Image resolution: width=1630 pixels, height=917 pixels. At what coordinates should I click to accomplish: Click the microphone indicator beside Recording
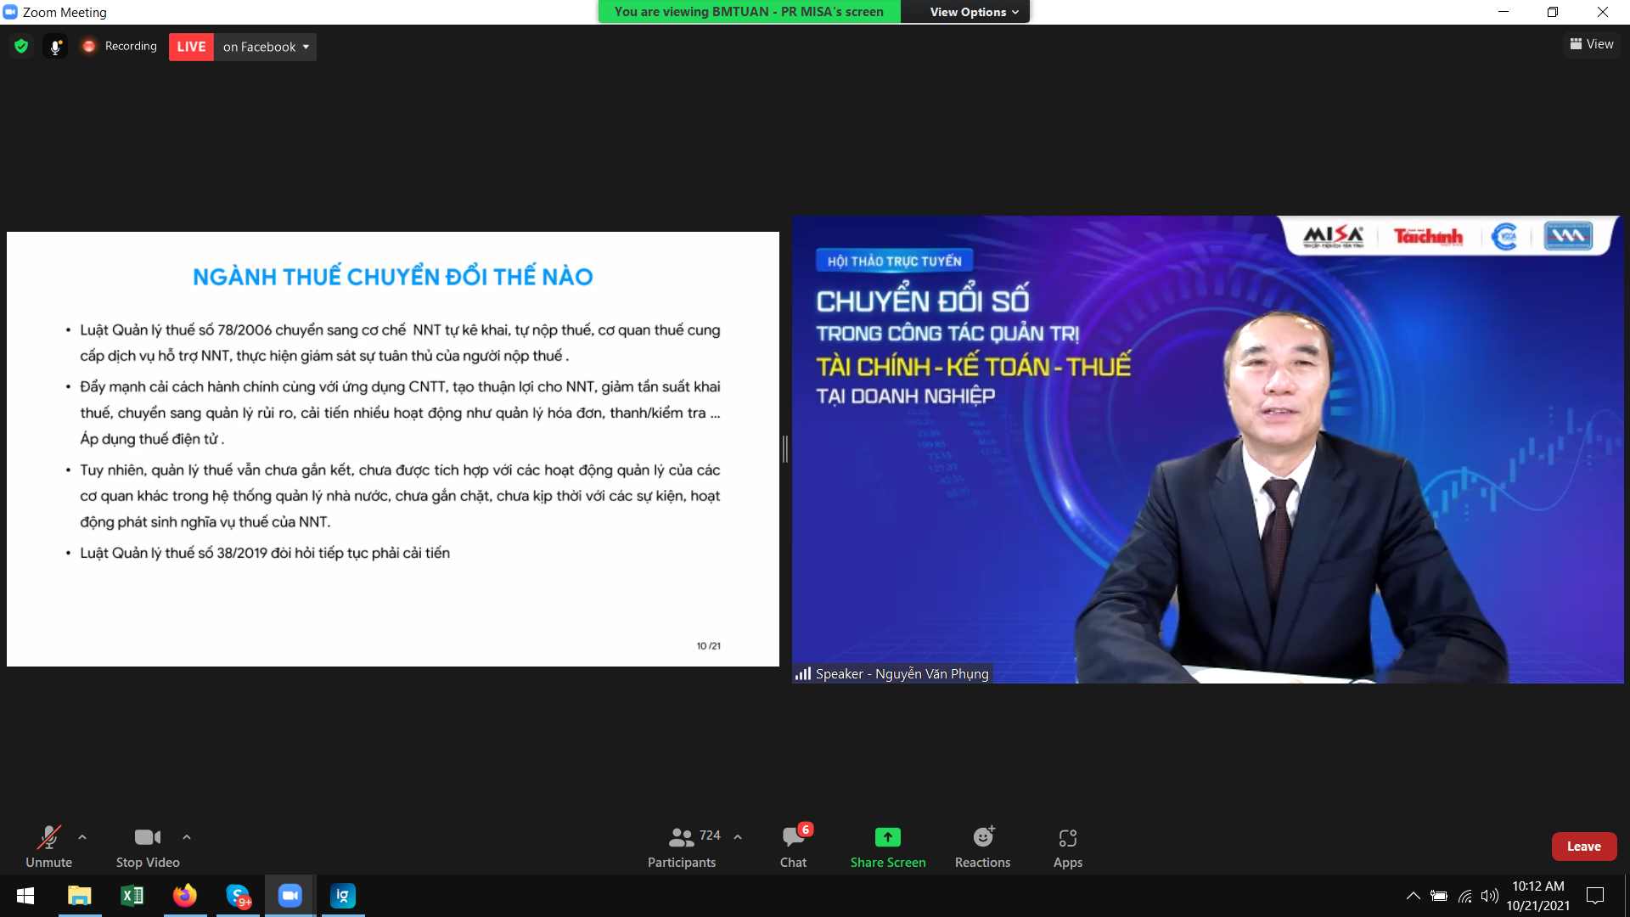click(55, 47)
